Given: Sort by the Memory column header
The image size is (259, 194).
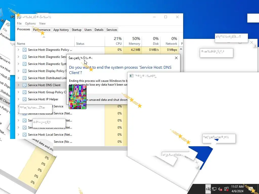Looking at the screenshot, I should (133, 41).
